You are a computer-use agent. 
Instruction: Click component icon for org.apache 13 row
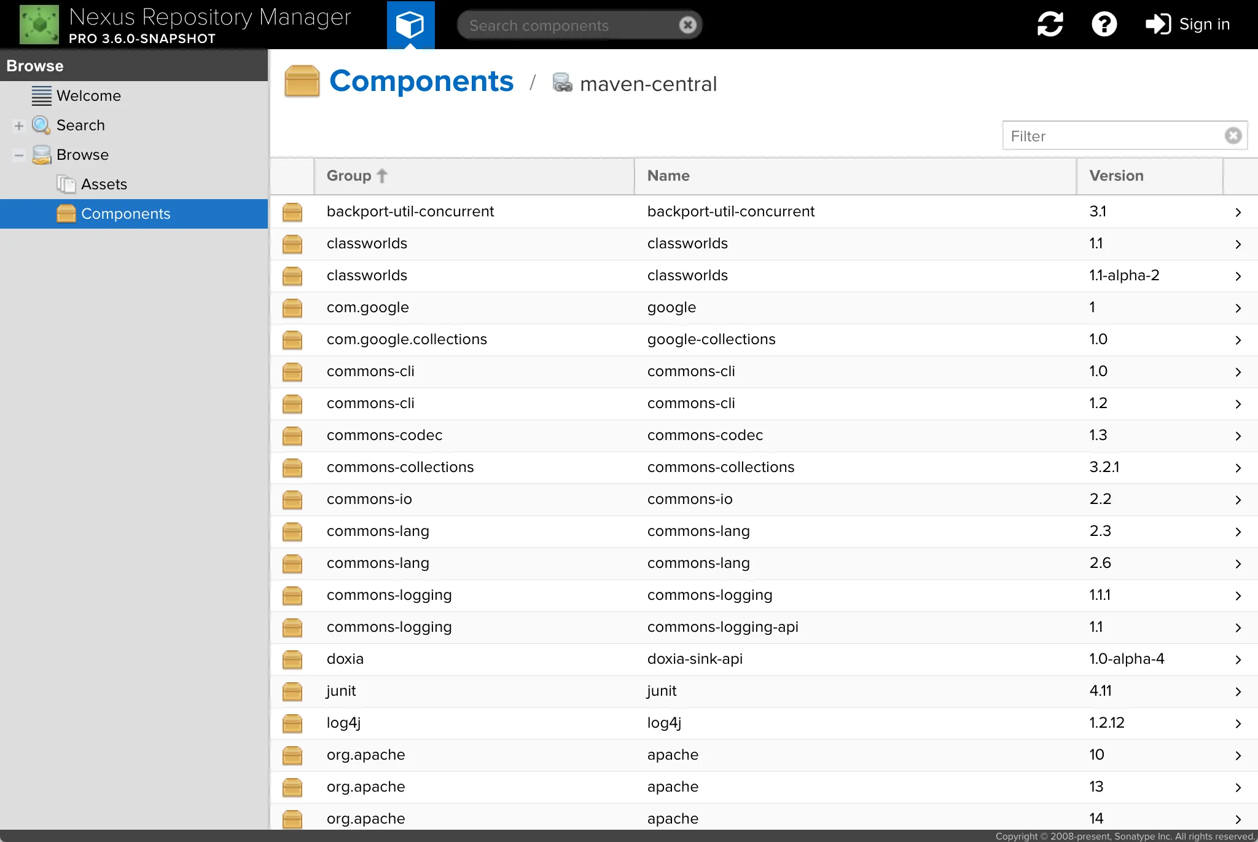(292, 787)
